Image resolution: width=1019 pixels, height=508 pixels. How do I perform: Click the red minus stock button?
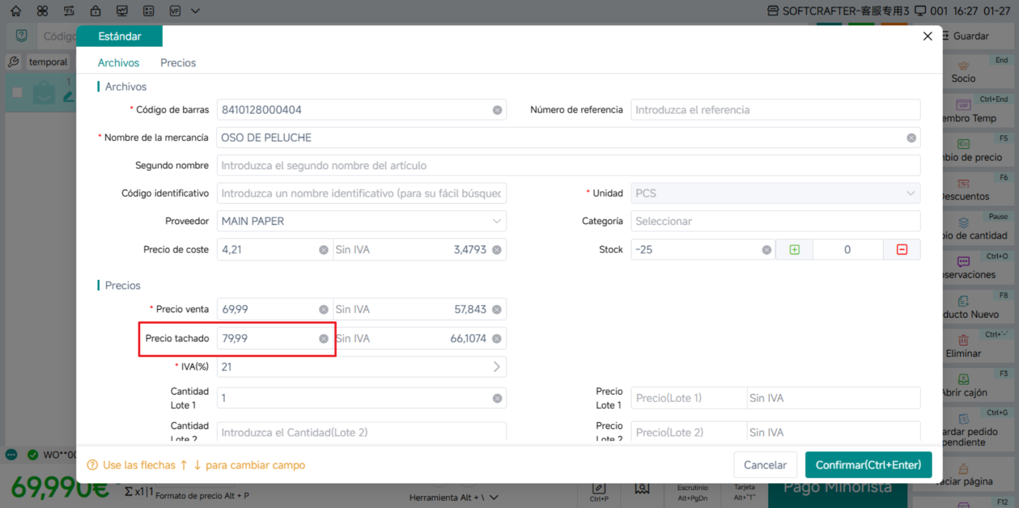point(902,250)
